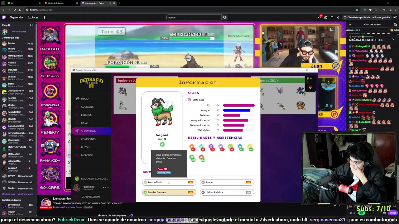Click the PS stat bar

point(239,105)
